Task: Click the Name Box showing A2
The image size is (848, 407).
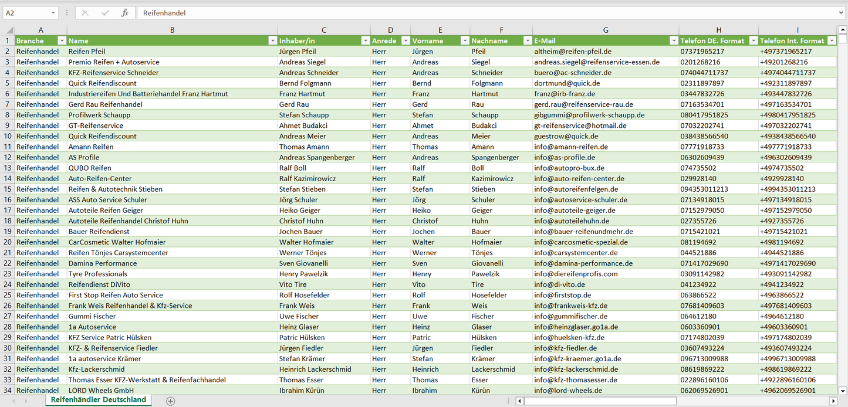Action: click(26, 13)
